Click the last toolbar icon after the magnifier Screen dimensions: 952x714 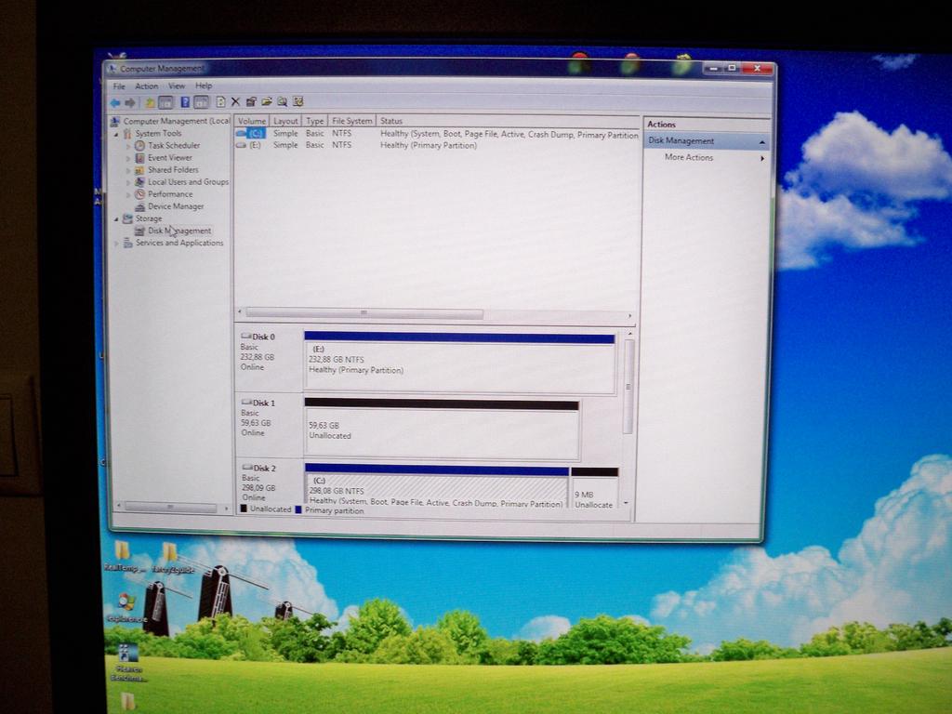coord(298,101)
